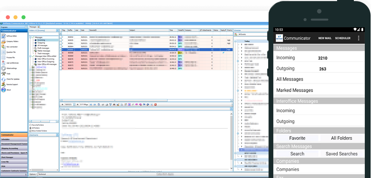
Task: Tap Saved Searches on phone
Action: point(341,154)
